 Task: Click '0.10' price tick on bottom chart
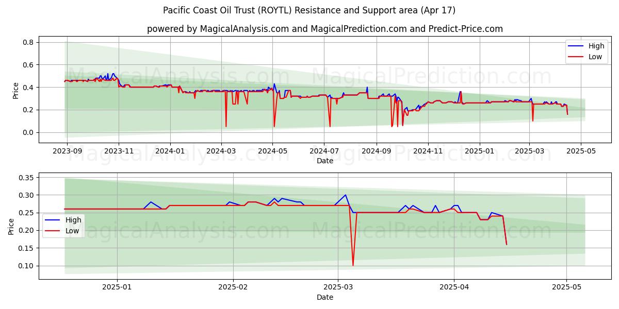[26, 266]
